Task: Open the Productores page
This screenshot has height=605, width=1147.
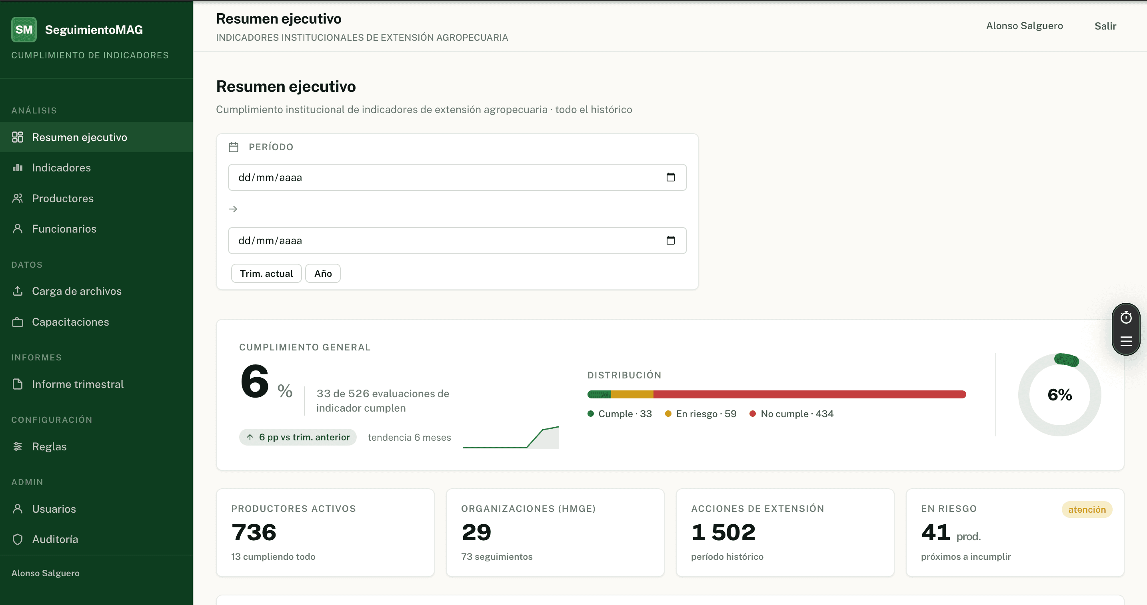Action: pyautogui.click(x=96, y=199)
